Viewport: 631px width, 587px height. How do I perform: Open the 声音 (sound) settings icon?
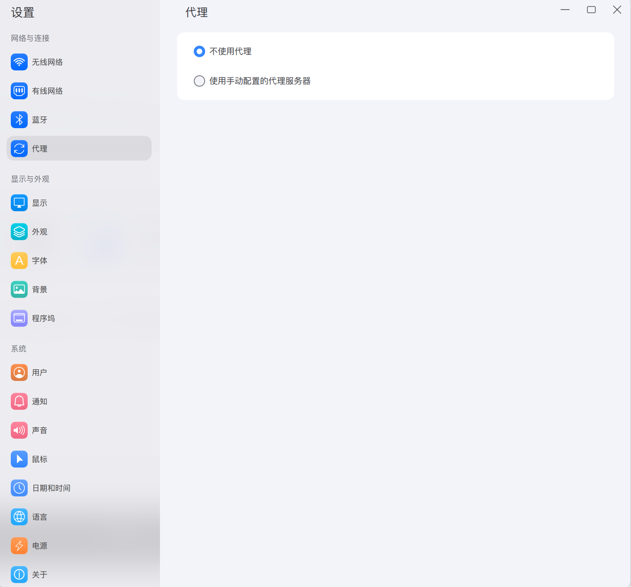pos(19,430)
